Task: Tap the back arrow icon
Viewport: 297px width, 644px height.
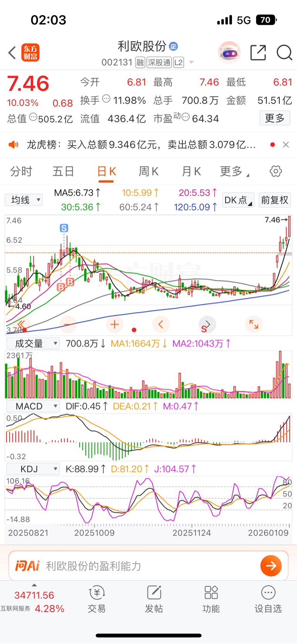Action: pos(12,53)
